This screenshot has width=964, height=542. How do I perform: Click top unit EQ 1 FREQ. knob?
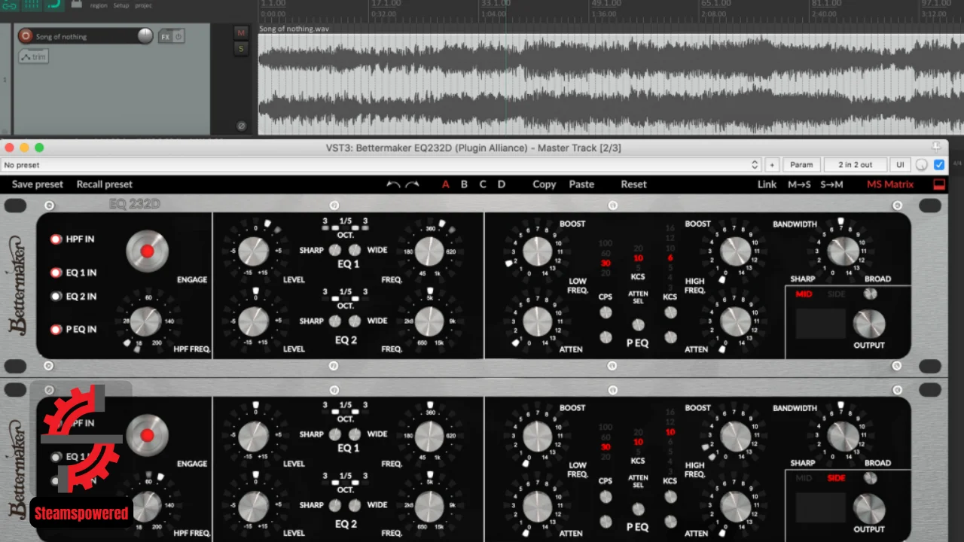coord(429,251)
